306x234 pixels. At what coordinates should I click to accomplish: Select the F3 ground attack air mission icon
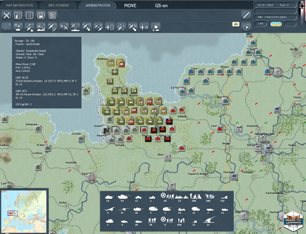tap(29, 27)
